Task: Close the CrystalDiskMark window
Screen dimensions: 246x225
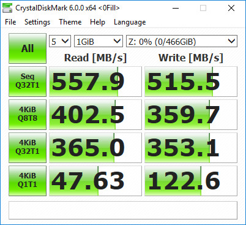Action: pos(231,8)
